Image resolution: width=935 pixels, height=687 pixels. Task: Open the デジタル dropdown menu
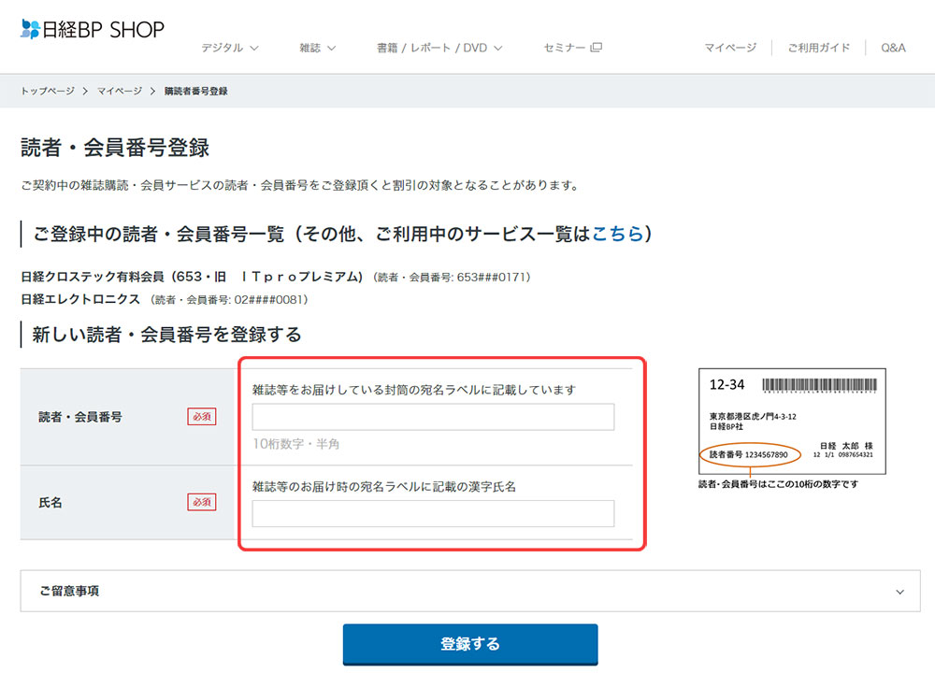tap(230, 48)
